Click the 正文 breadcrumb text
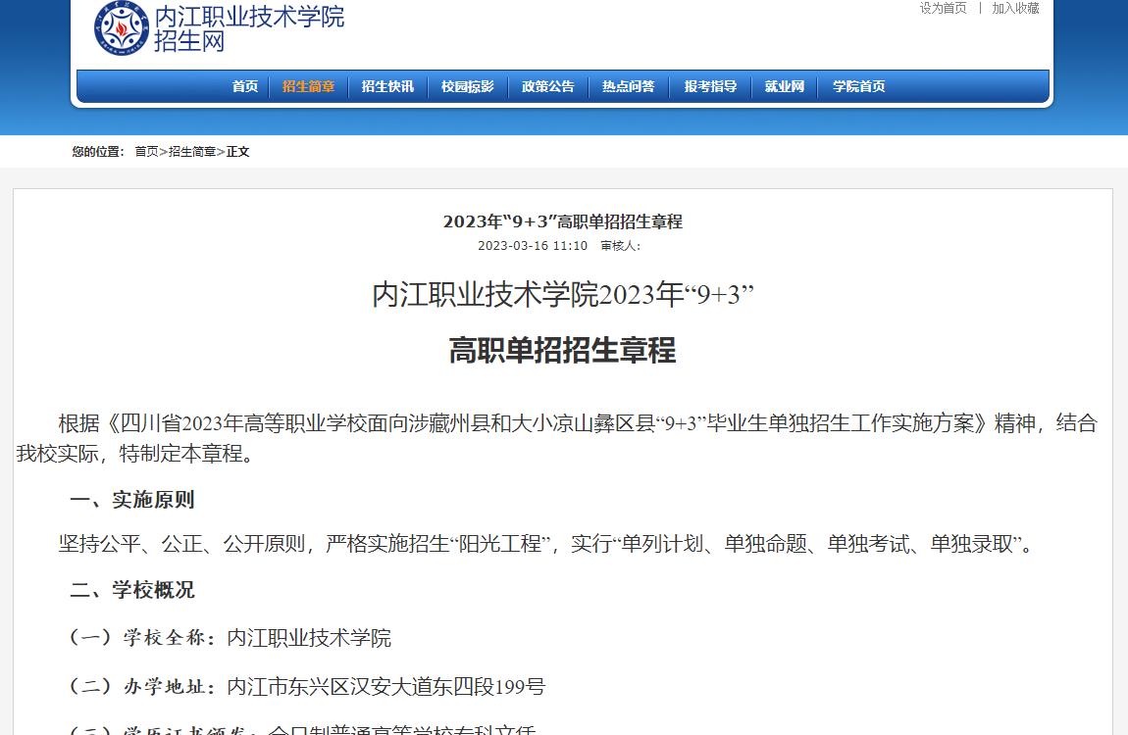 [238, 152]
